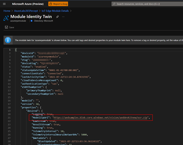Click the Running true value
Viewport: 183px width, 145px height.
coord(50,128)
